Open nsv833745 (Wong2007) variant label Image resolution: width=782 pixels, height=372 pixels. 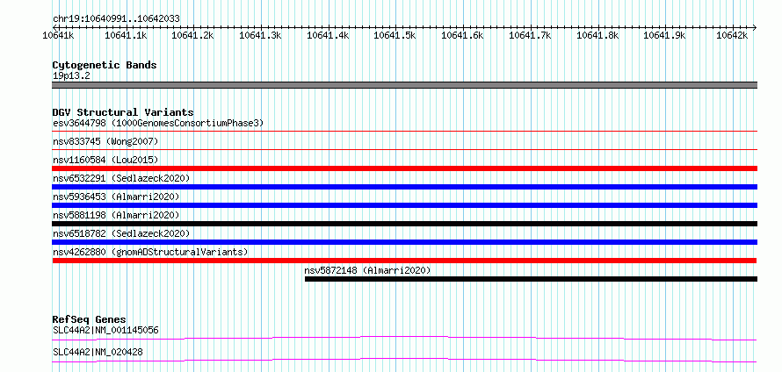pos(105,141)
